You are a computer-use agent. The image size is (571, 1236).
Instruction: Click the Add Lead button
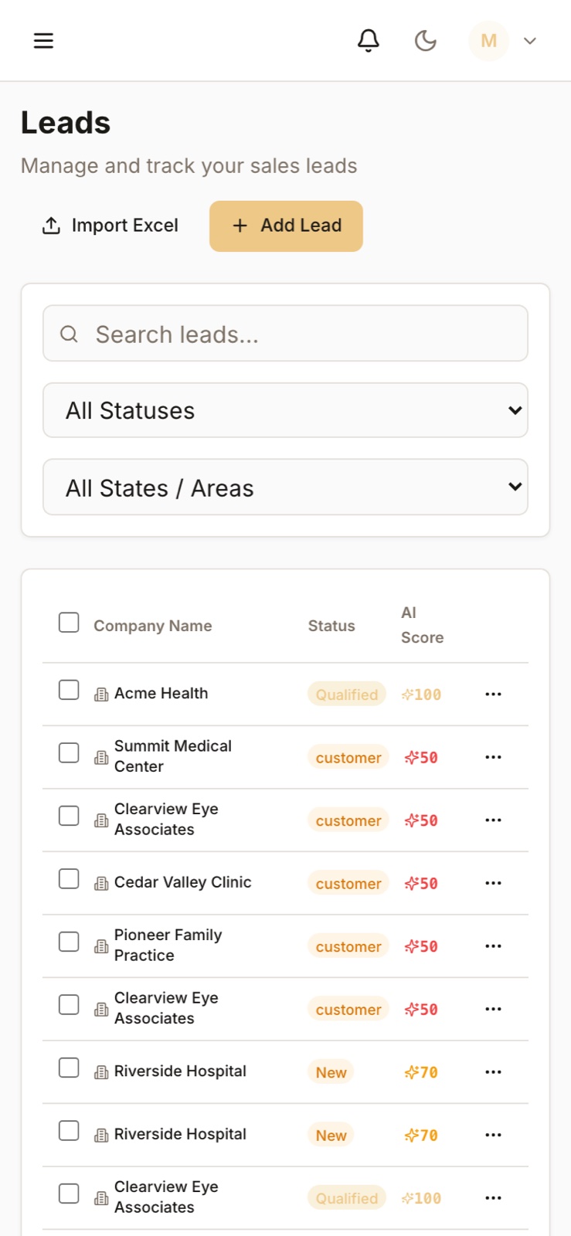tap(286, 226)
